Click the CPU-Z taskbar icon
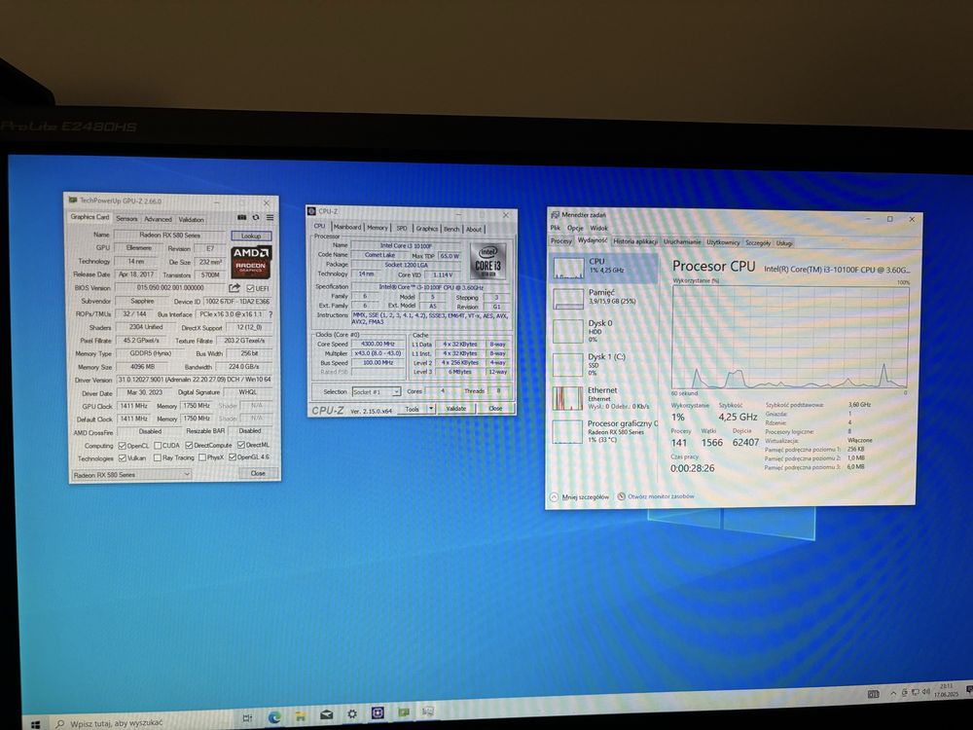This screenshot has height=730, width=973. (x=378, y=713)
